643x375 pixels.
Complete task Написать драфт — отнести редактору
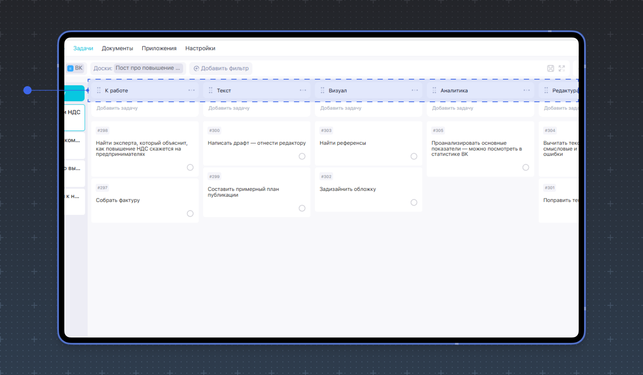click(302, 156)
